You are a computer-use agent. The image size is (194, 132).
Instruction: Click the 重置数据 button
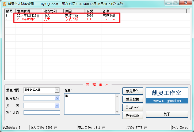(133, 99)
